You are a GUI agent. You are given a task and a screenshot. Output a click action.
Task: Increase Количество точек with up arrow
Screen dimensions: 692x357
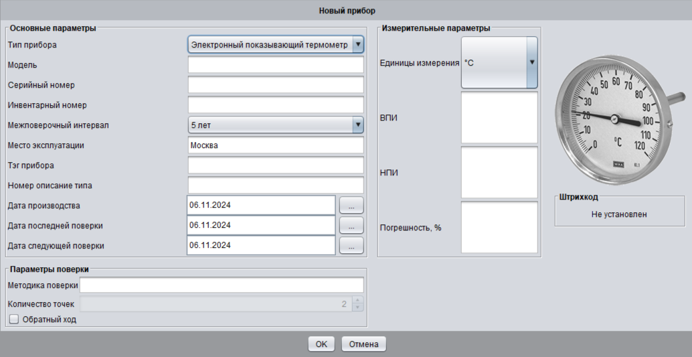click(357, 300)
